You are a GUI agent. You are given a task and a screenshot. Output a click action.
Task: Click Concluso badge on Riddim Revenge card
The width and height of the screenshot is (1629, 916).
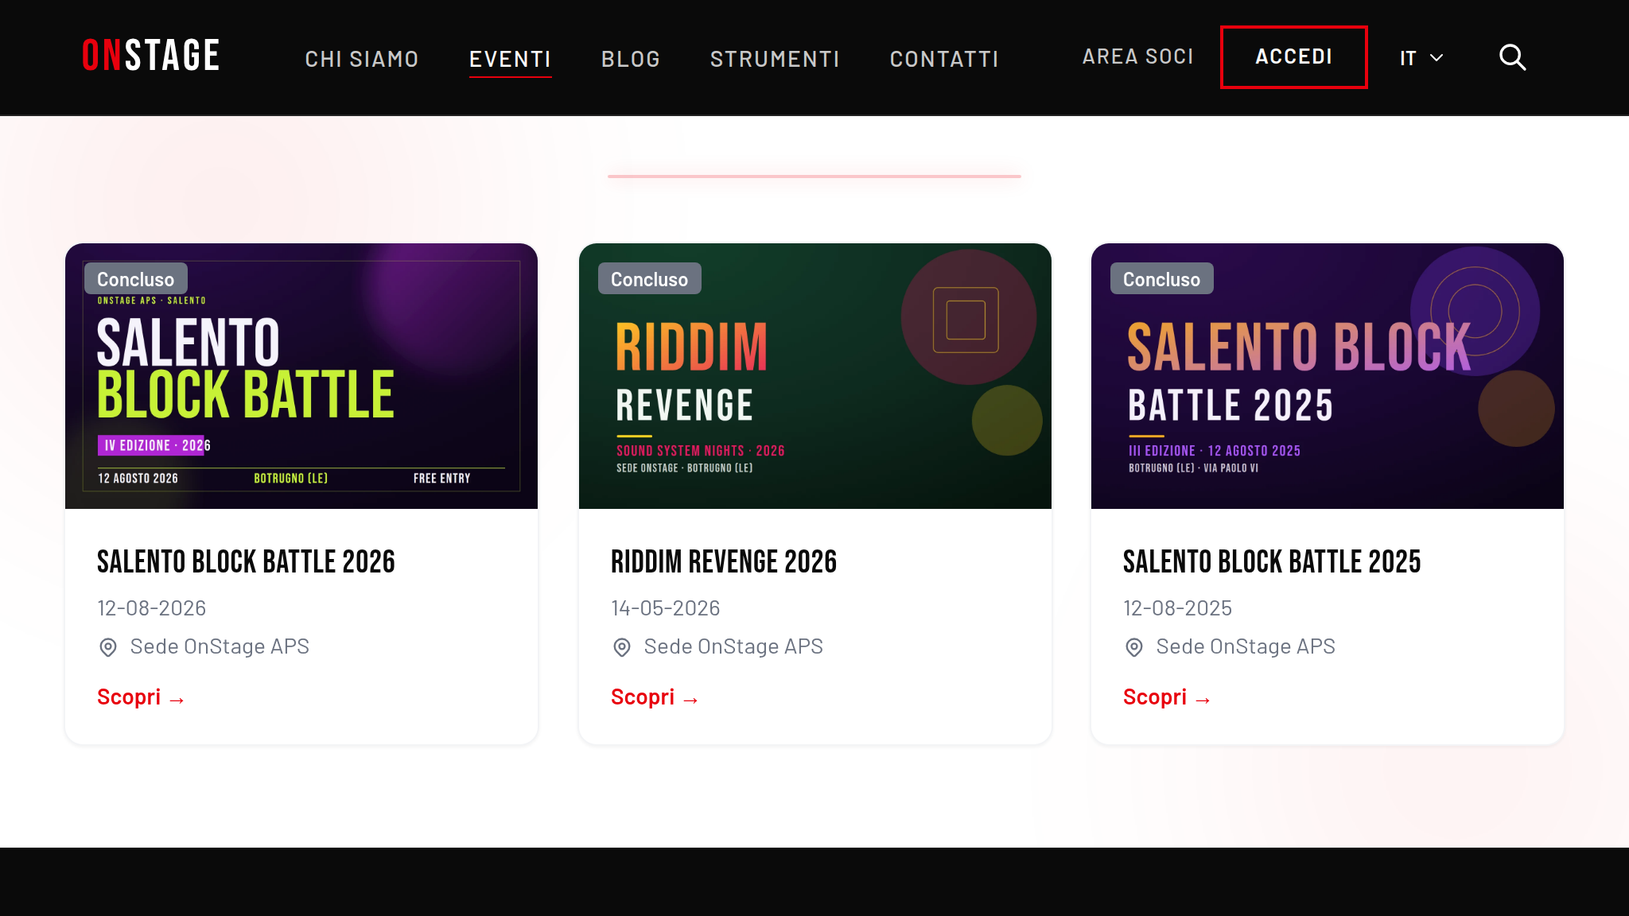pos(650,279)
